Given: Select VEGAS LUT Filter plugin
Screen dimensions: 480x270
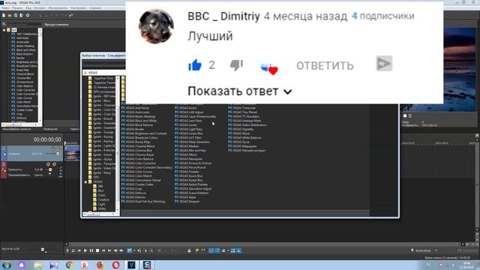Looking at the screenshot, I should pos(188,138).
